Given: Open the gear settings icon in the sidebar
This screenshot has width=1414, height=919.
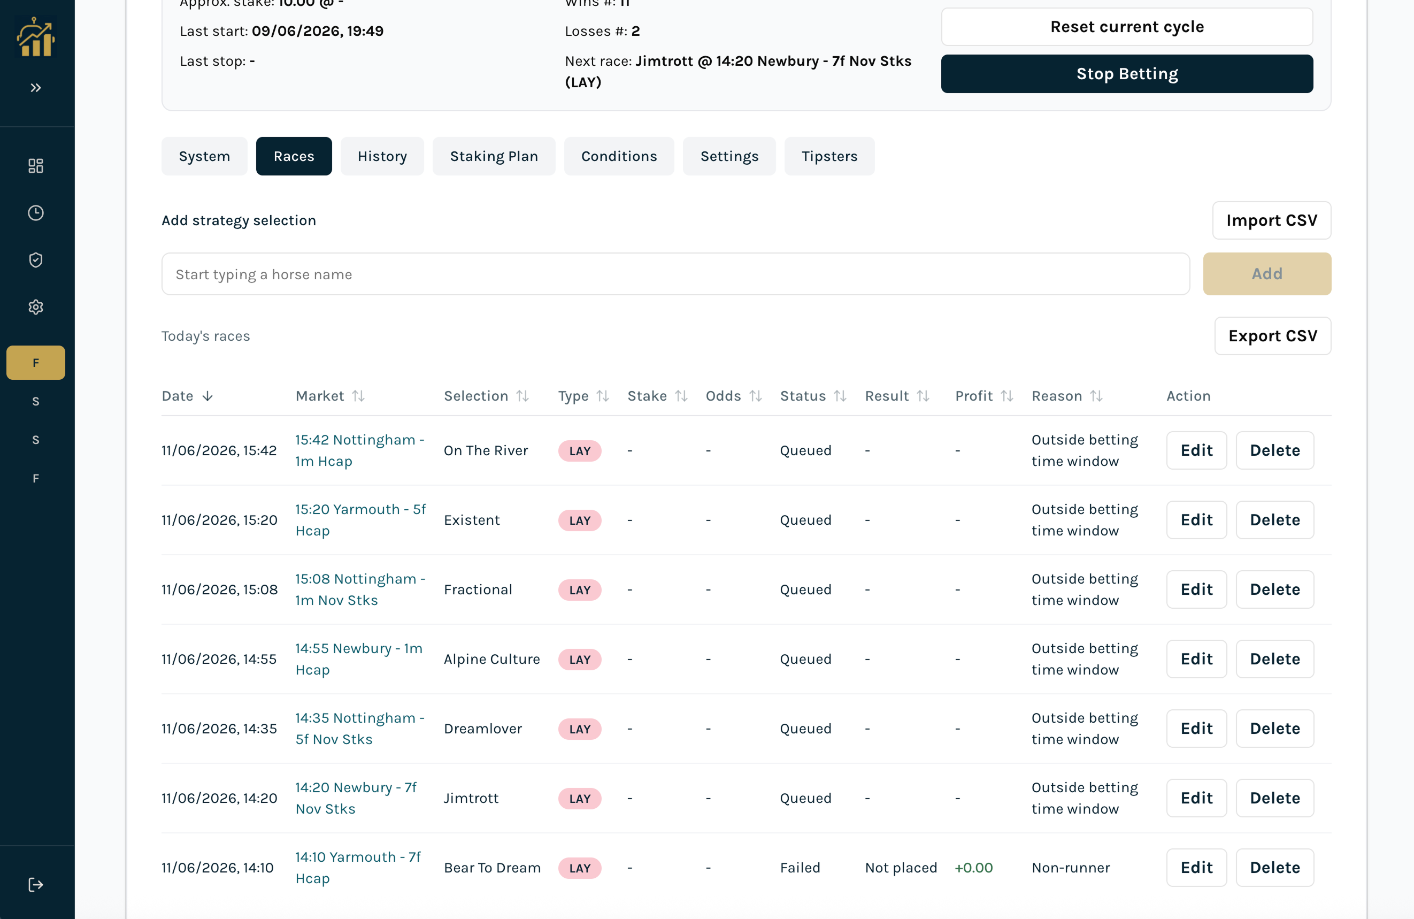Looking at the screenshot, I should [36, 307].
